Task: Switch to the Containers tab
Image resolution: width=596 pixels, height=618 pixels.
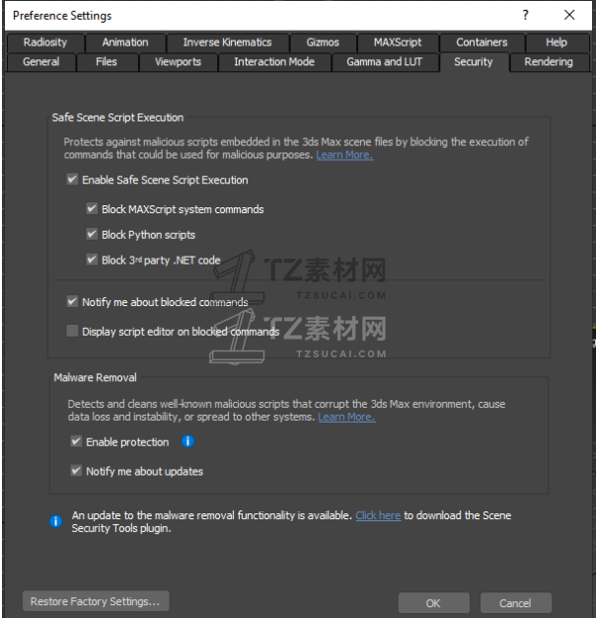Action: point(482,42)
